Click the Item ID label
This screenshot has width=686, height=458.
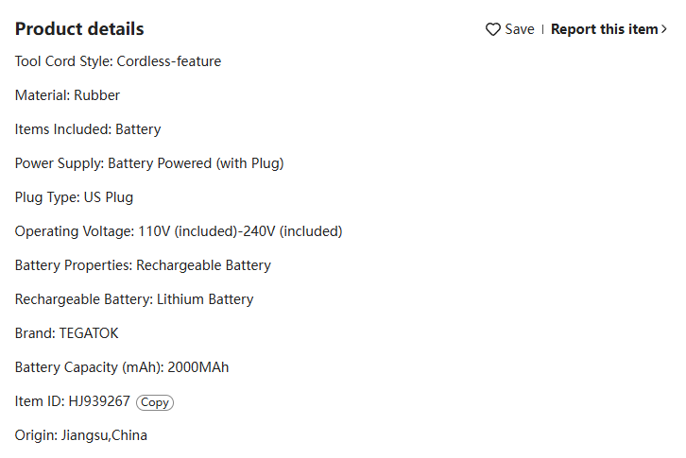point(40,401)
